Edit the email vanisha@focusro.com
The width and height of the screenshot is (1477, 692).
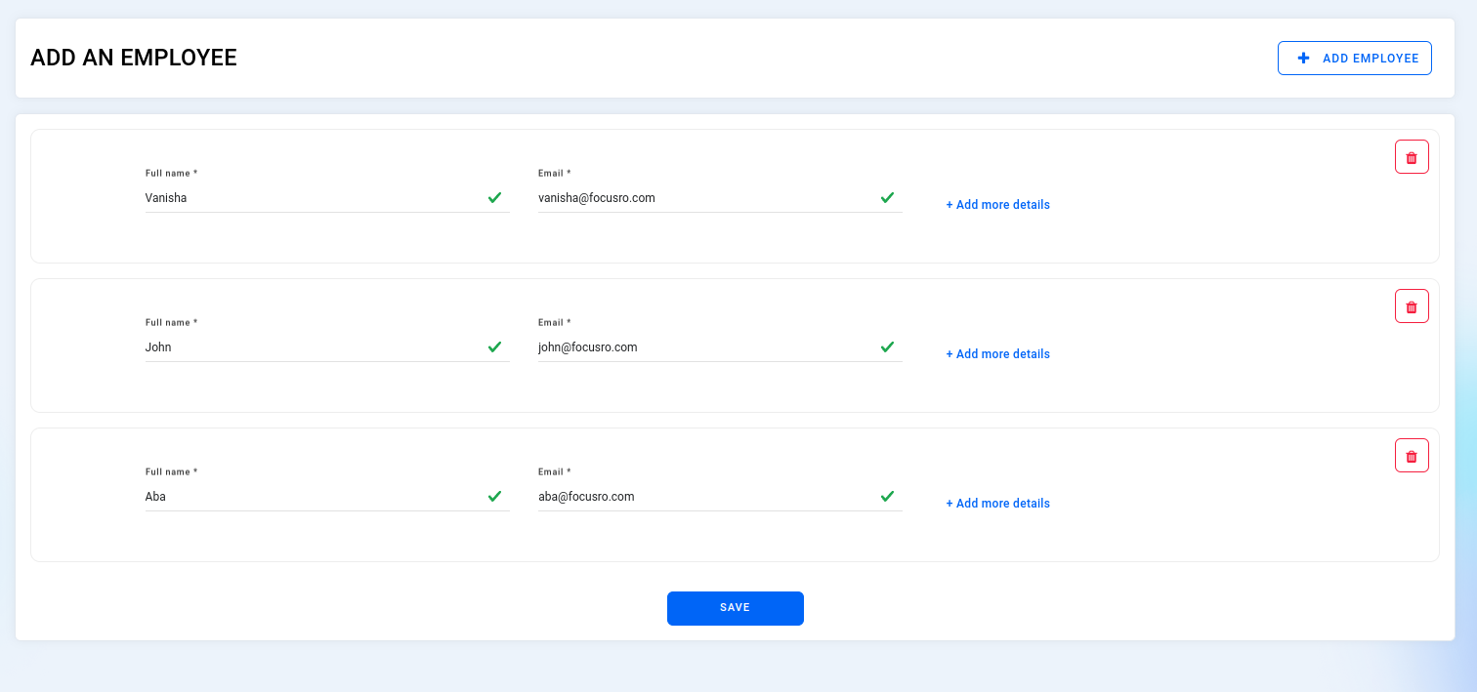(703, 198)
